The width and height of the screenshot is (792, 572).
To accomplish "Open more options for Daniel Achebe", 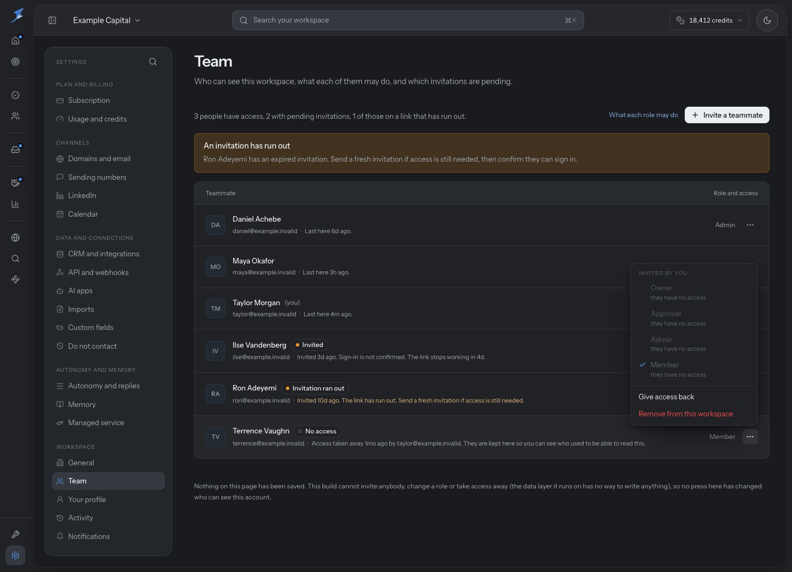I will 750,225.
